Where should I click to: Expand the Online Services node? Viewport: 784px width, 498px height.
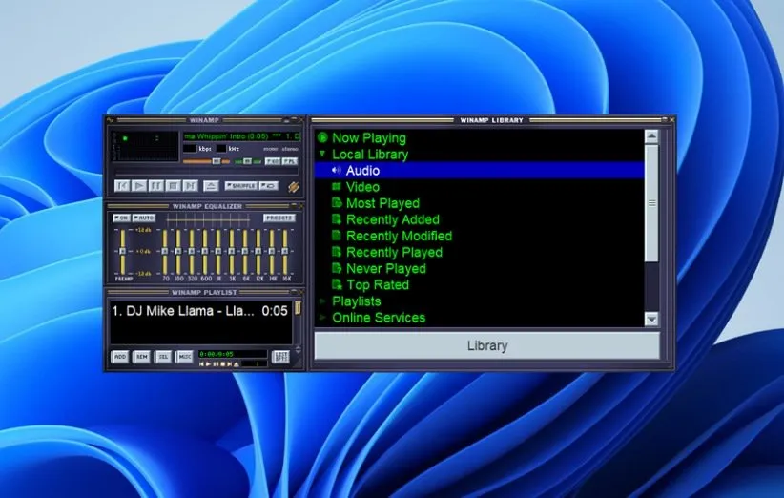click(x=323, y=318)
